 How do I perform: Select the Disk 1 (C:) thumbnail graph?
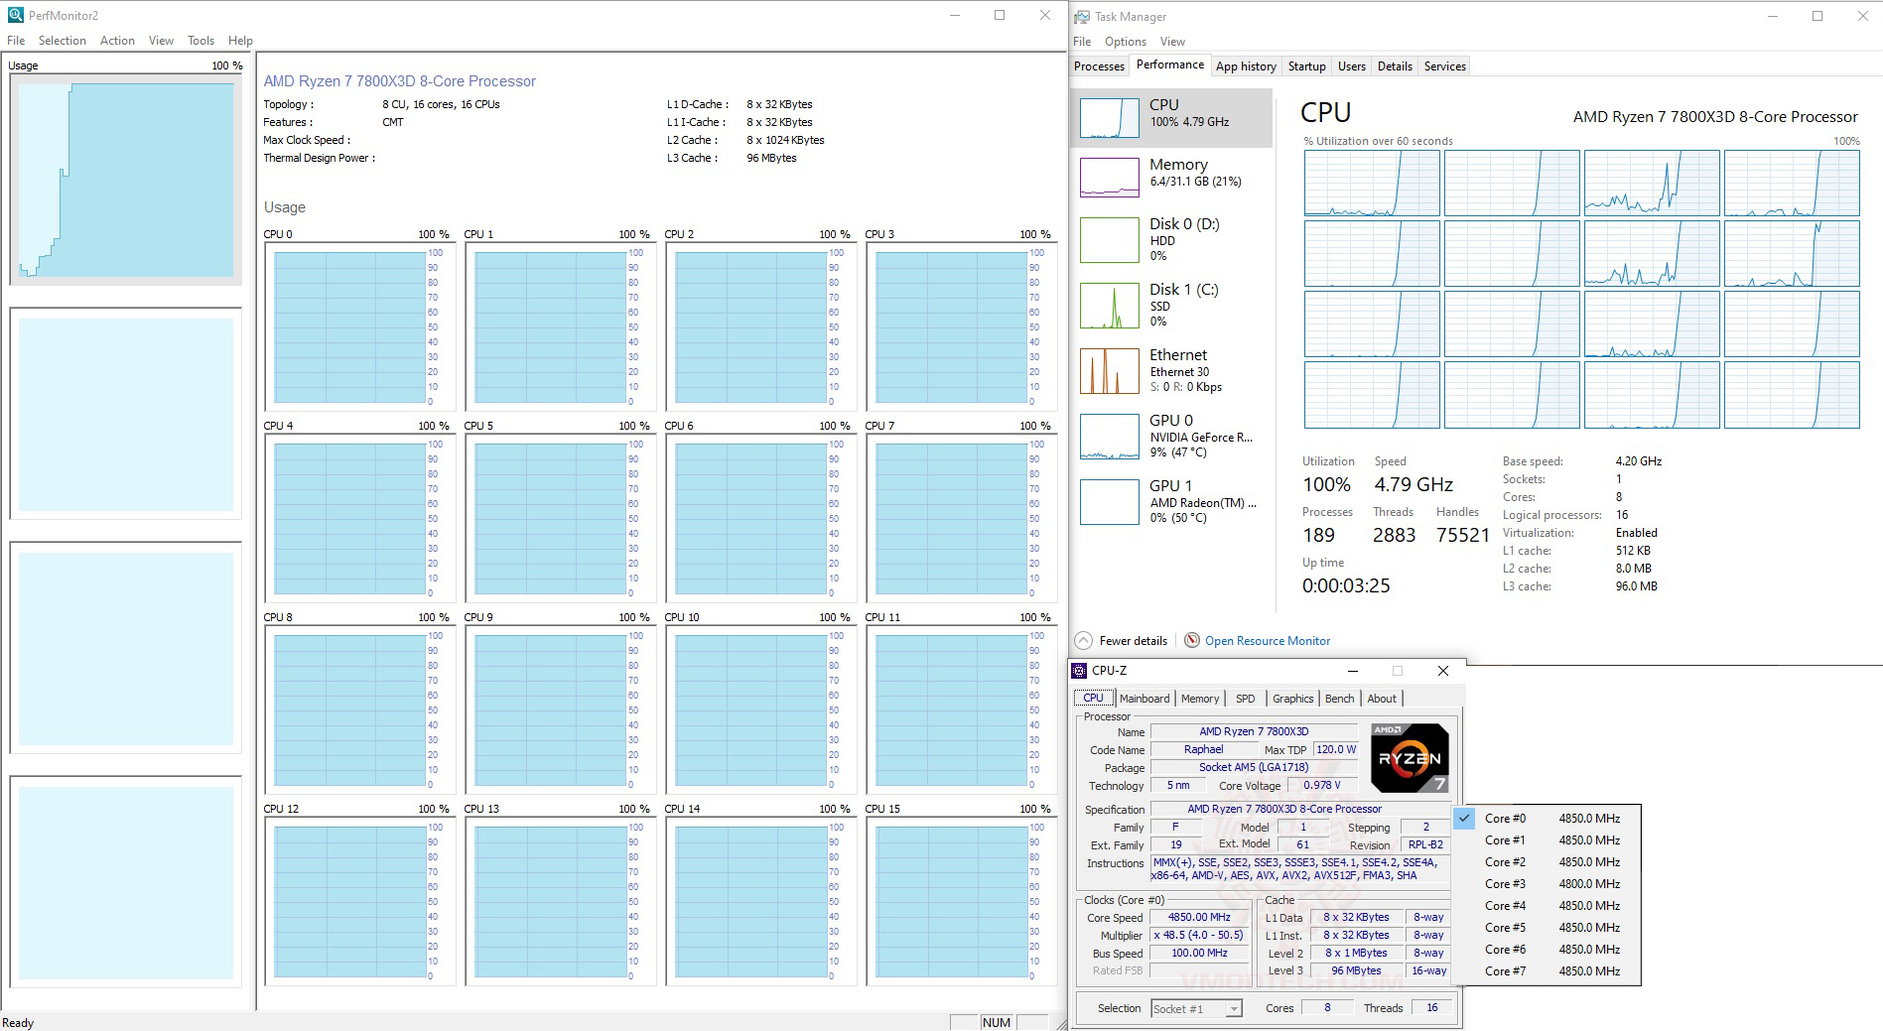pyautogui.click(x=1109, y=306)
